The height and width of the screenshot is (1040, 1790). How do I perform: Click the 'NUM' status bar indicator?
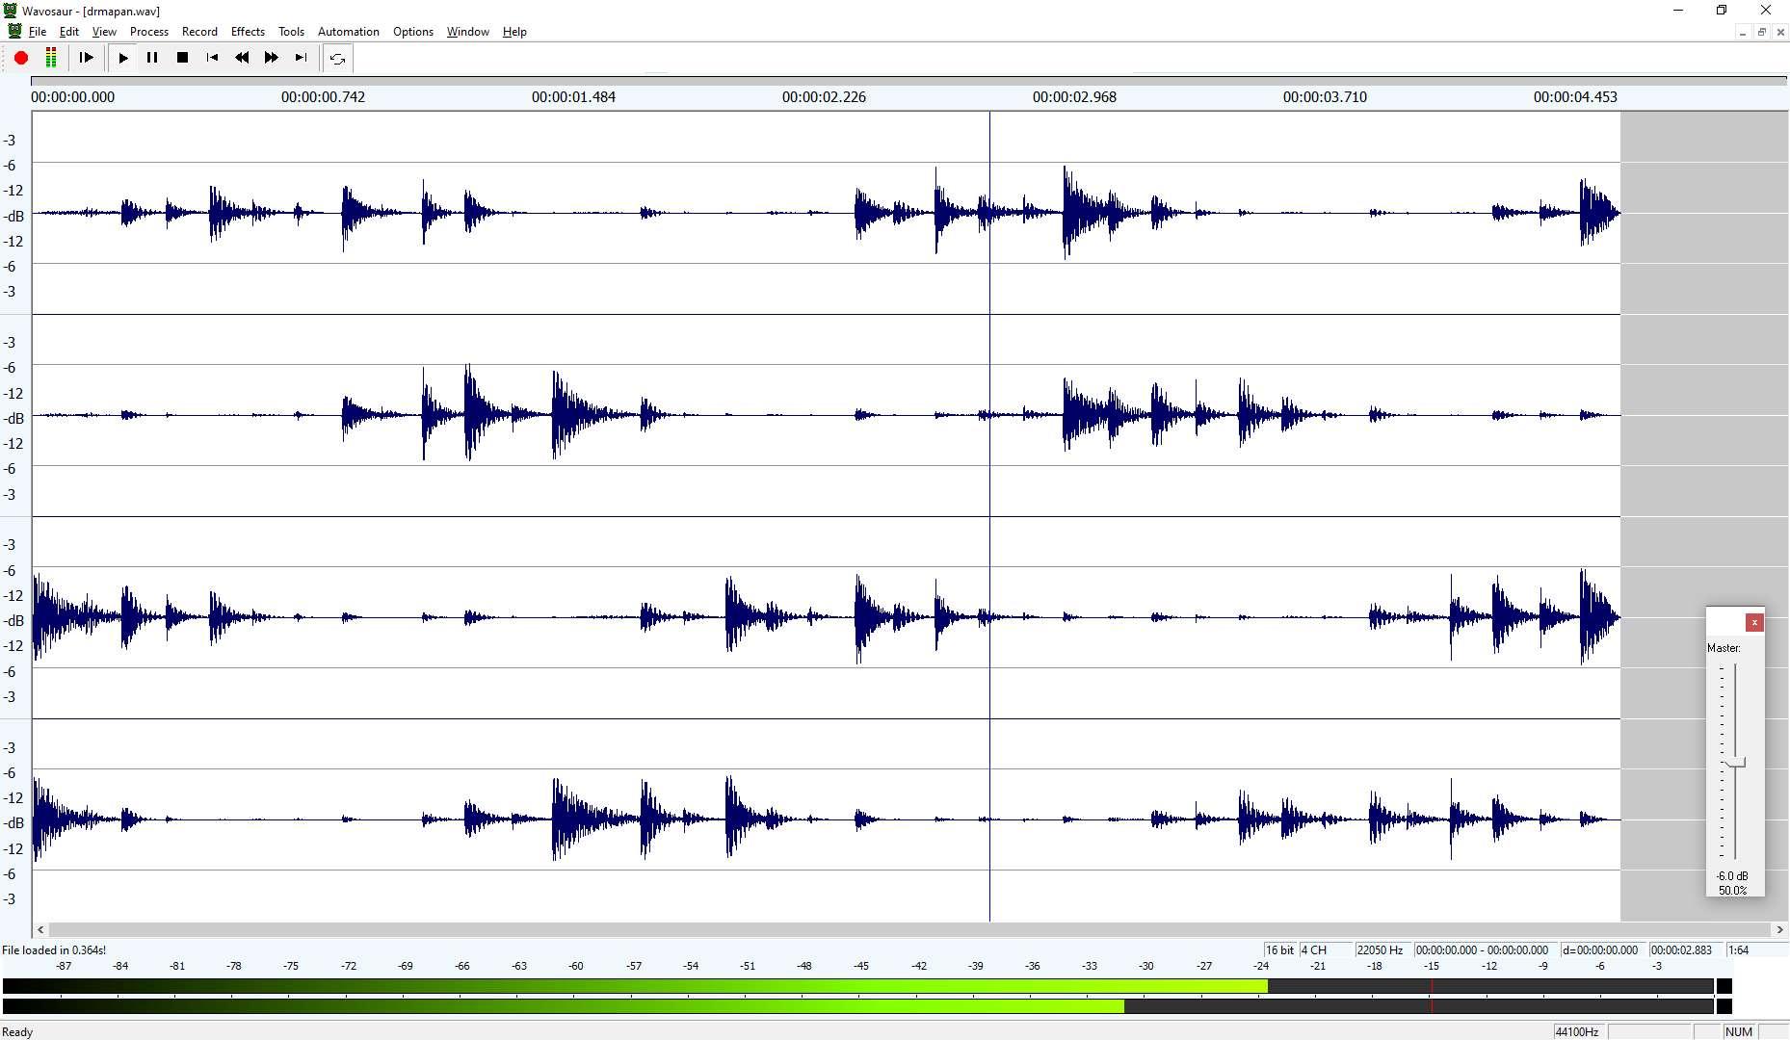coord(1739,1032)
